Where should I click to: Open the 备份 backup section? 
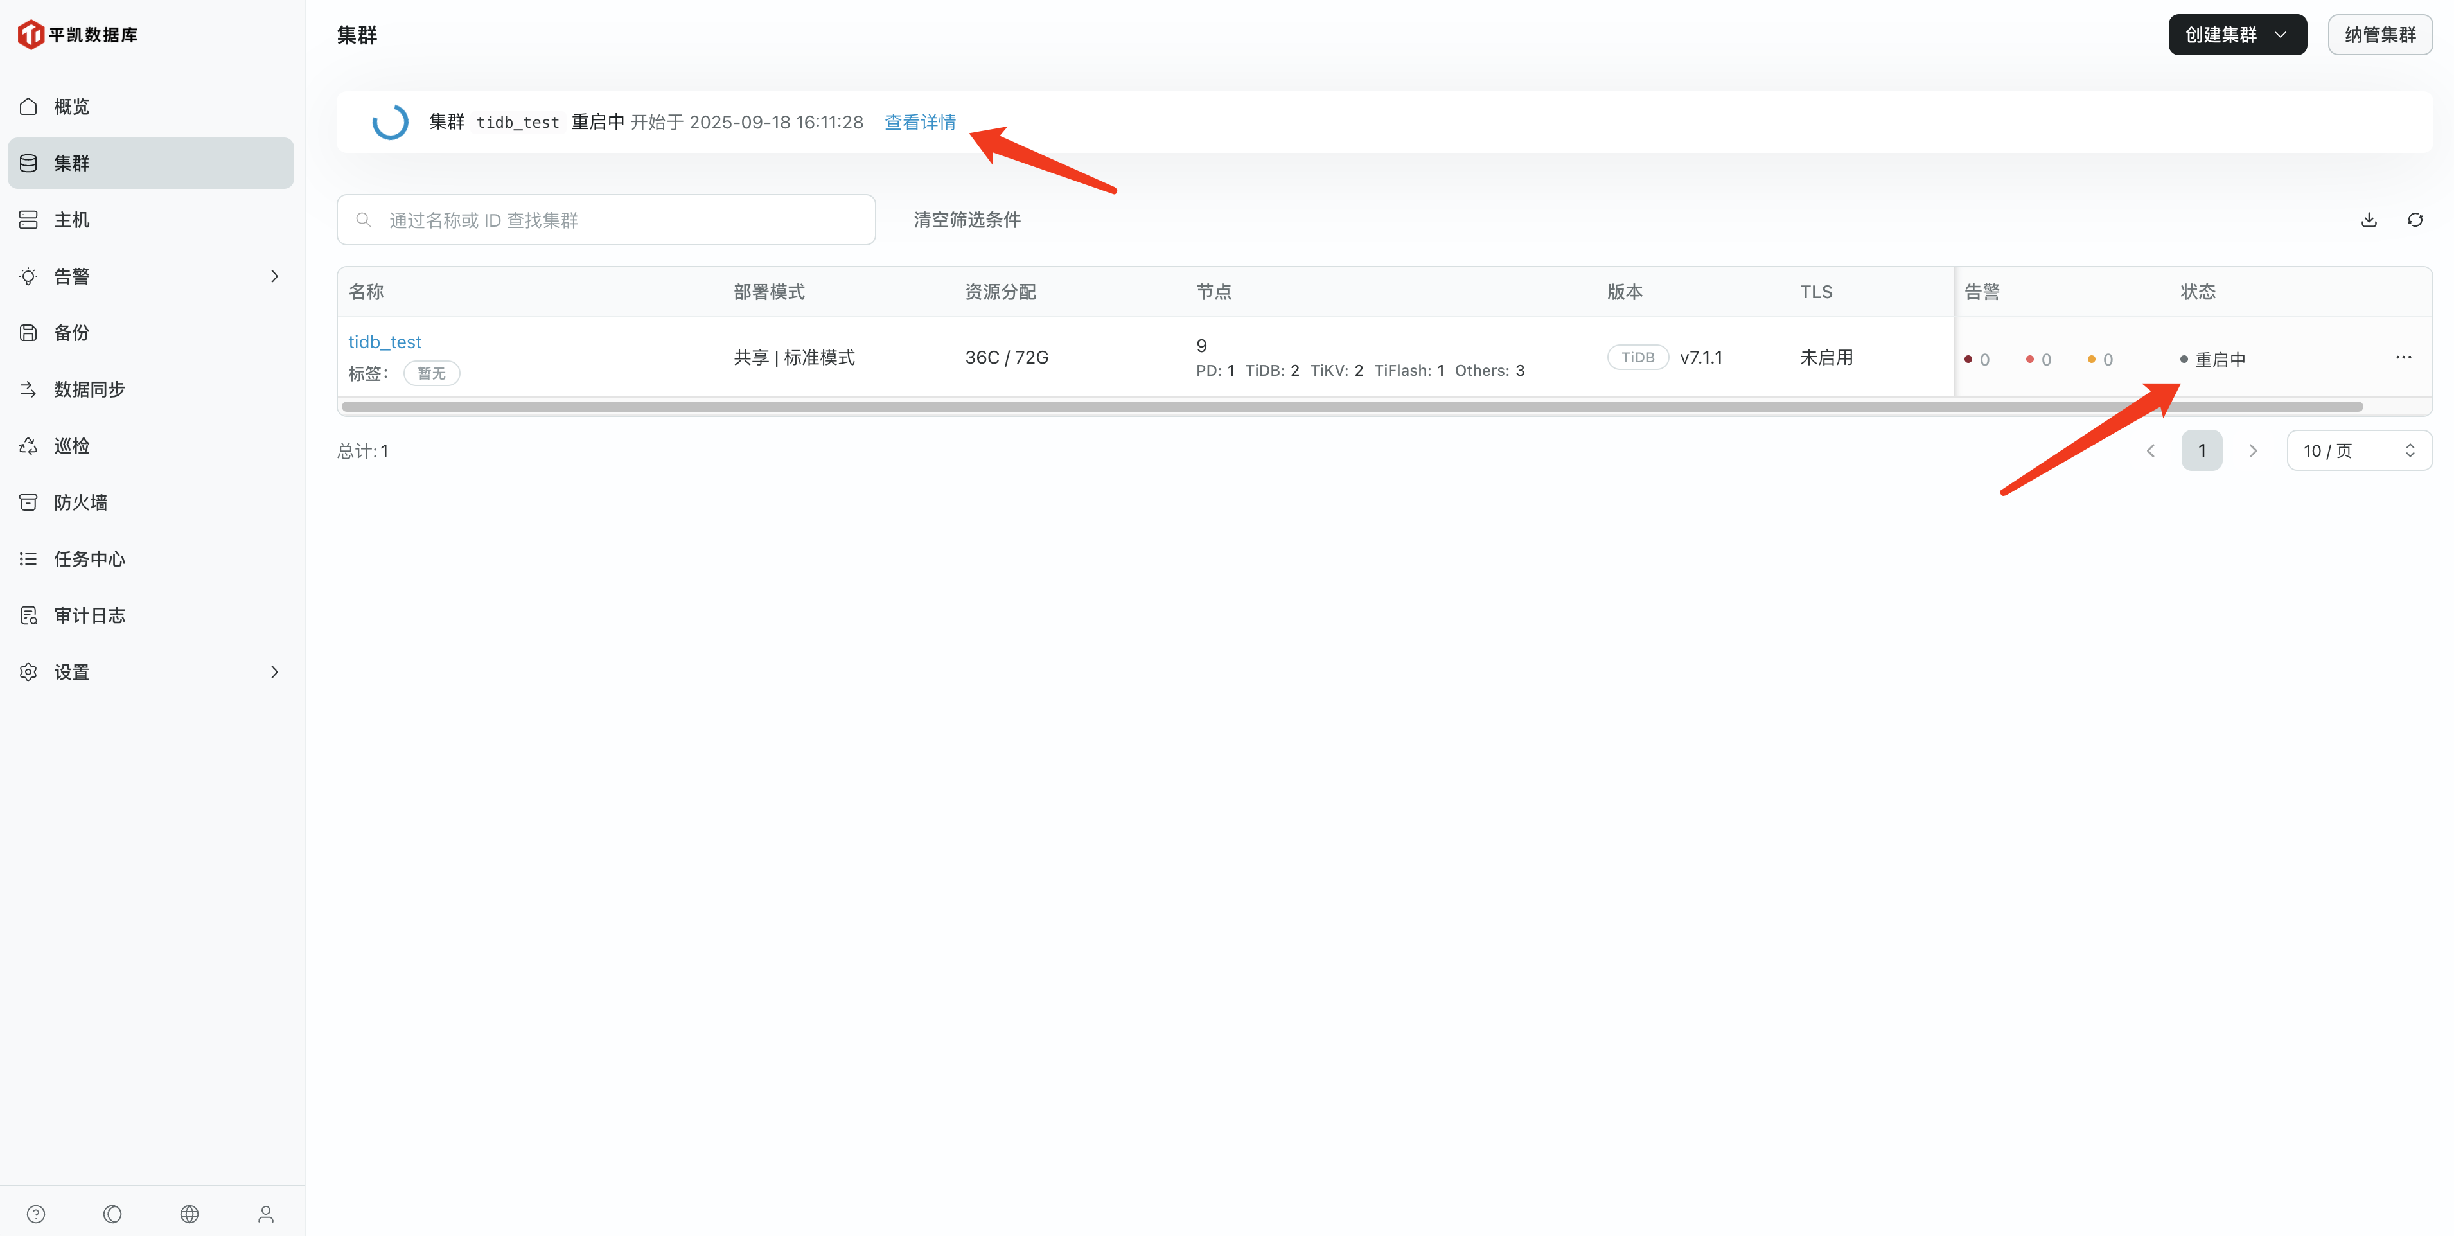tap(71, 331)
